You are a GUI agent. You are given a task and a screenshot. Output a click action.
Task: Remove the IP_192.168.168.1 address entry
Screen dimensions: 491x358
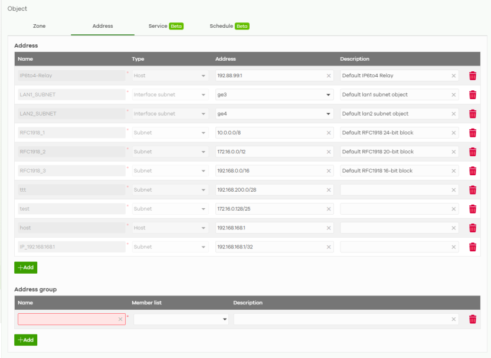click(x=472, y=247)
